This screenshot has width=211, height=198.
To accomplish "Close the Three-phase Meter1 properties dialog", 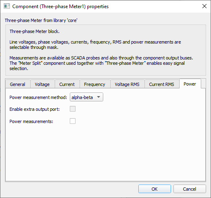I will 204,6.
